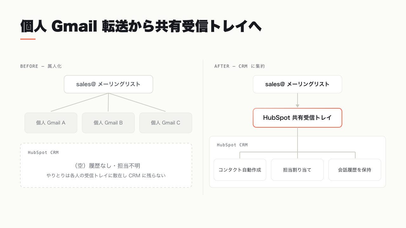Click the 会話履歴を保持 box
This screenshot has width=406, height=228.
click(355, 170)
